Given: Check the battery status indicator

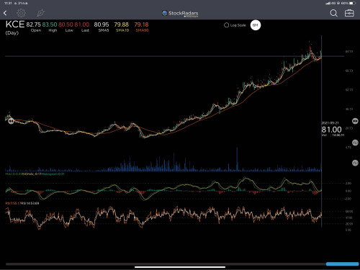Looking at the screenshot, I should pyautogui.click(x=352, y=3).
